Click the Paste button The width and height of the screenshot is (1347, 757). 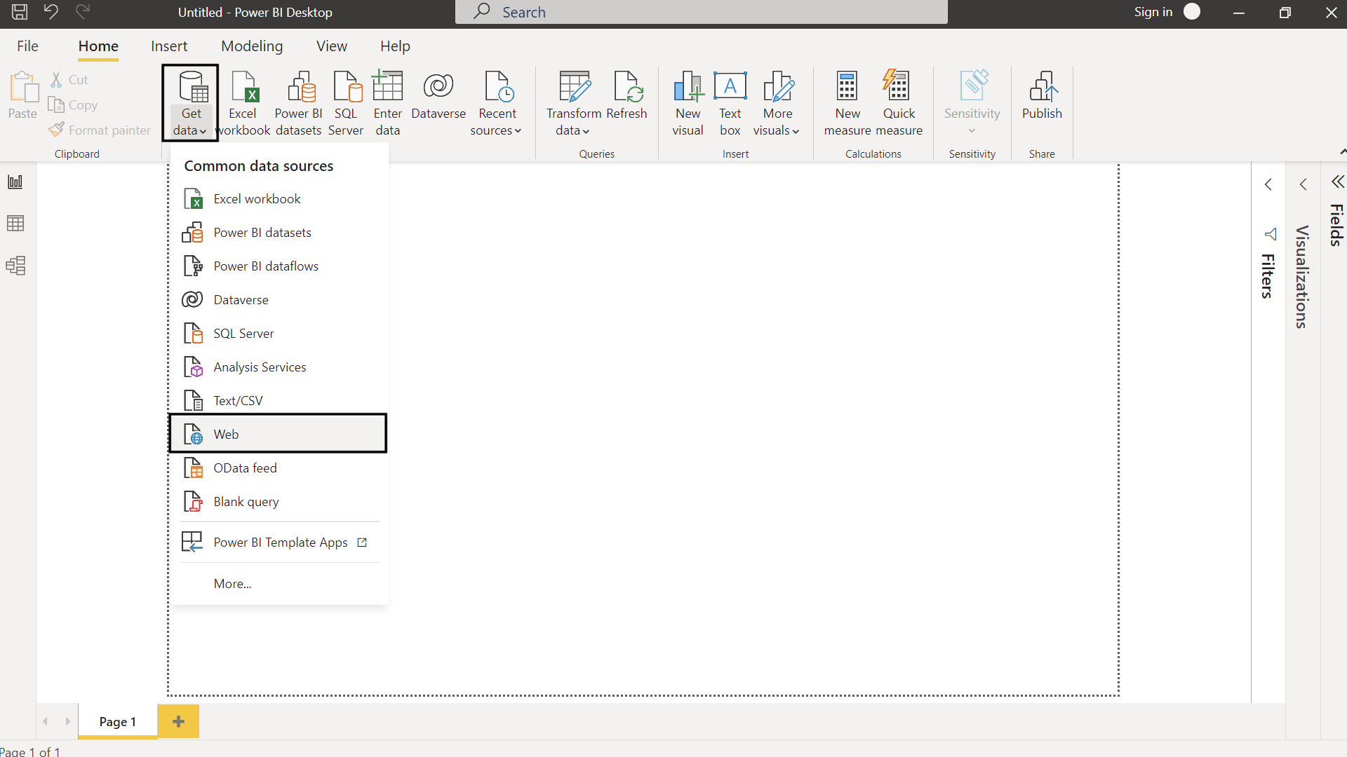[22, 95]
